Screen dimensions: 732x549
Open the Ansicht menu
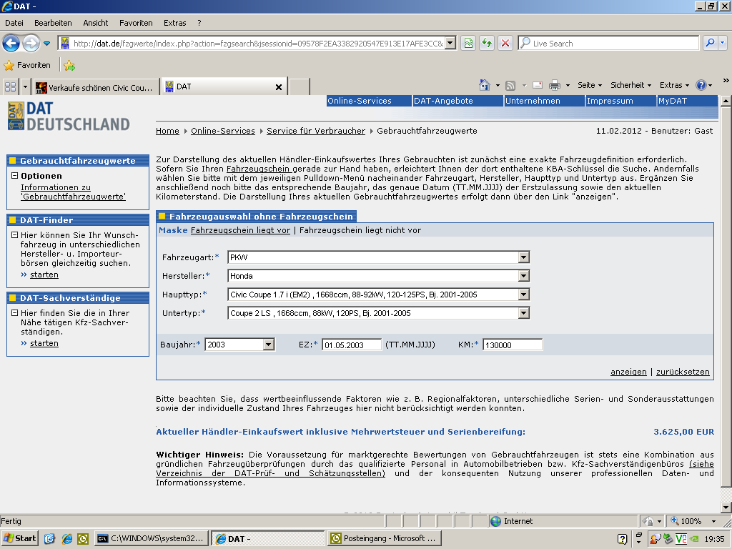coord(96,23)
